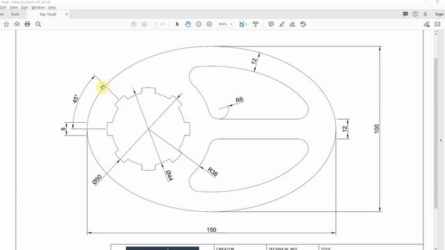Print the document with printer icon

click(x=27, y=24)
